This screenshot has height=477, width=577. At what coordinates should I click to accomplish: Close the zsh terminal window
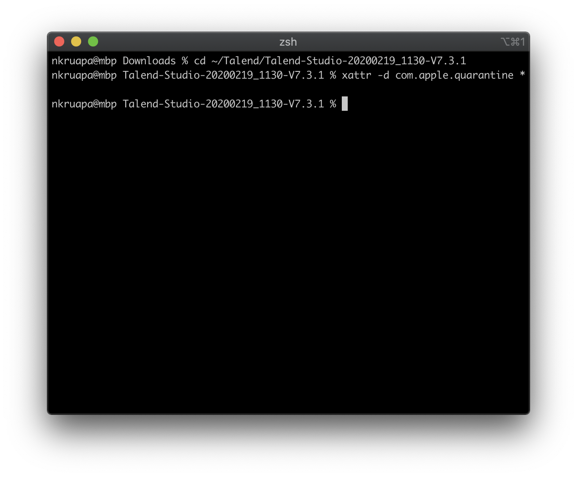[x=59, y=41]
